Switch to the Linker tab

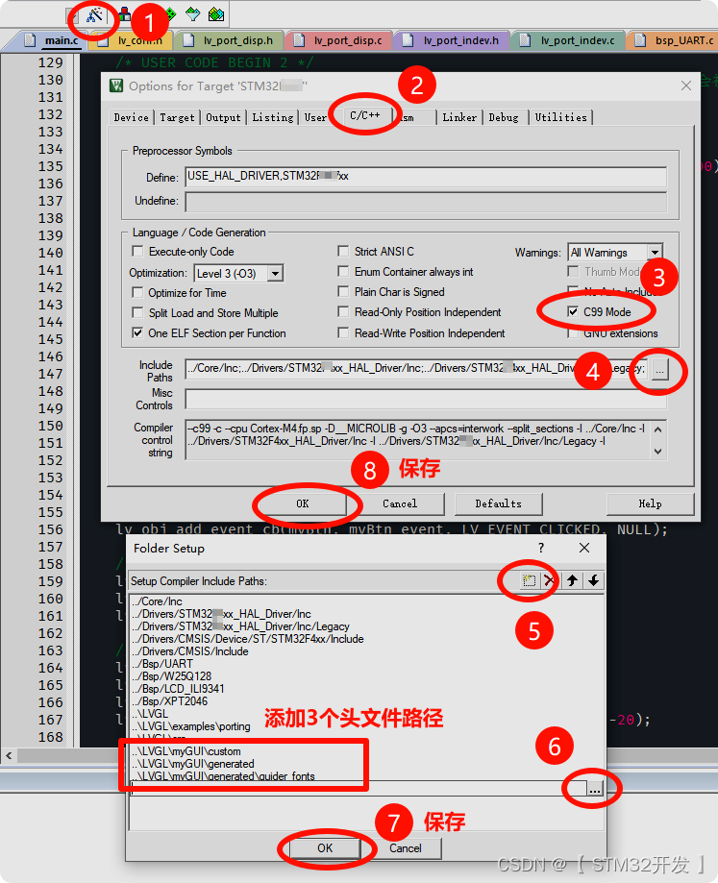point(459,117)
